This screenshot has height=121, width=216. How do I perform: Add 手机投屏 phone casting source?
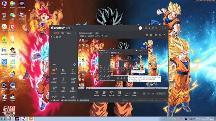pos(112,94)
